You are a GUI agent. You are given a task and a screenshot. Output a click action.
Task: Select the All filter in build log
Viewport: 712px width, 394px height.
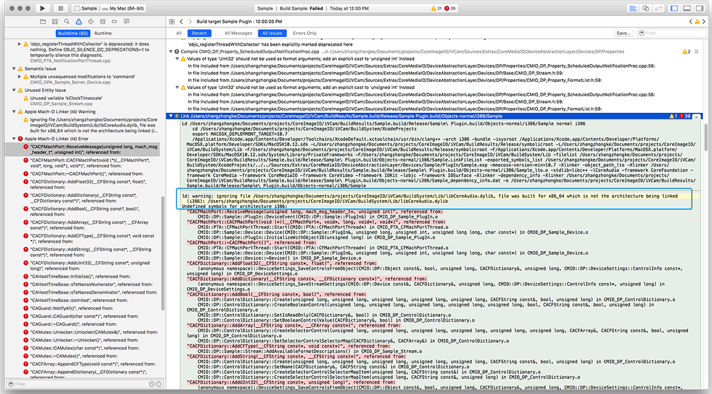coord(179,33)
